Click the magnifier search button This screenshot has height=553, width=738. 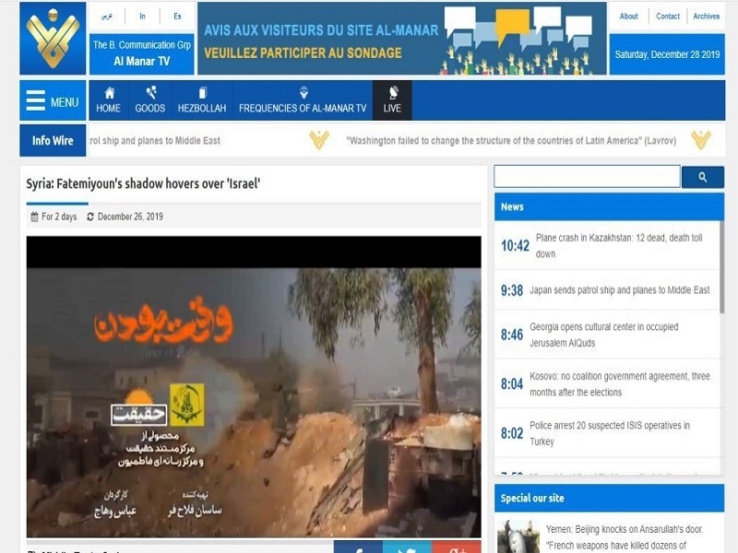coord(703,177)
